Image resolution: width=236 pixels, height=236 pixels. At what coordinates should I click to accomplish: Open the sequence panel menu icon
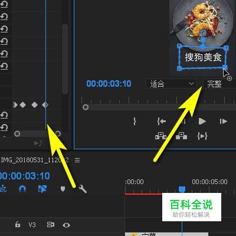coord(77,160)
